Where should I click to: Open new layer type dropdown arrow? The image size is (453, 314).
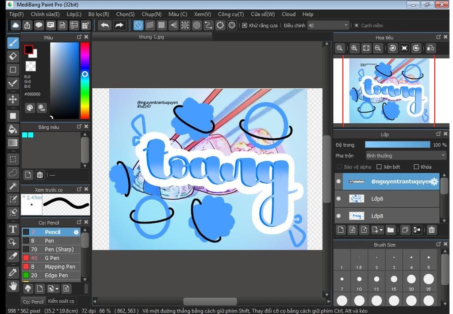(381, 230)
